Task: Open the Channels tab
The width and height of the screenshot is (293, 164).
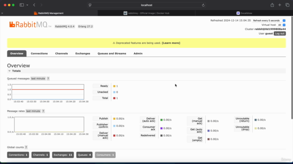Action: (61, 54)
